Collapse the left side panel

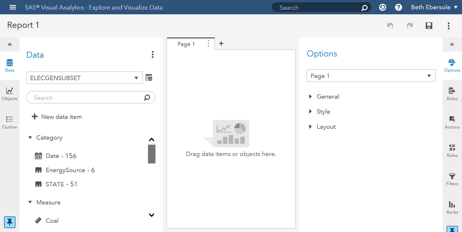(x=10, y=44)
